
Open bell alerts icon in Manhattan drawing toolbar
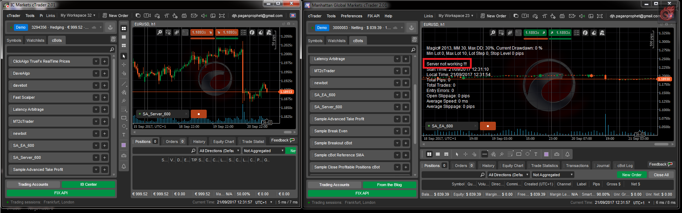[567, 154]
